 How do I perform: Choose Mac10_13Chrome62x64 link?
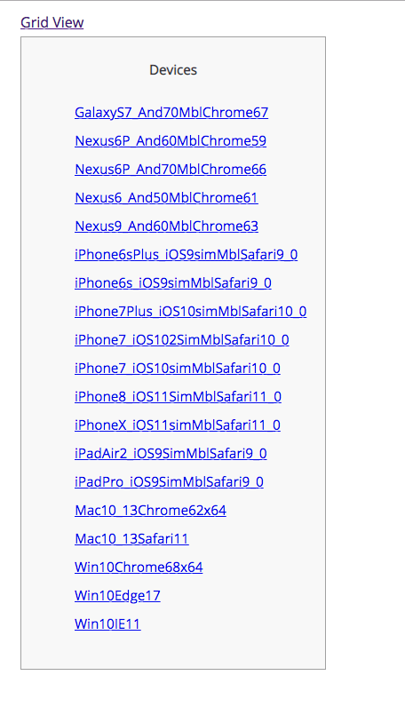pos(151,510)
